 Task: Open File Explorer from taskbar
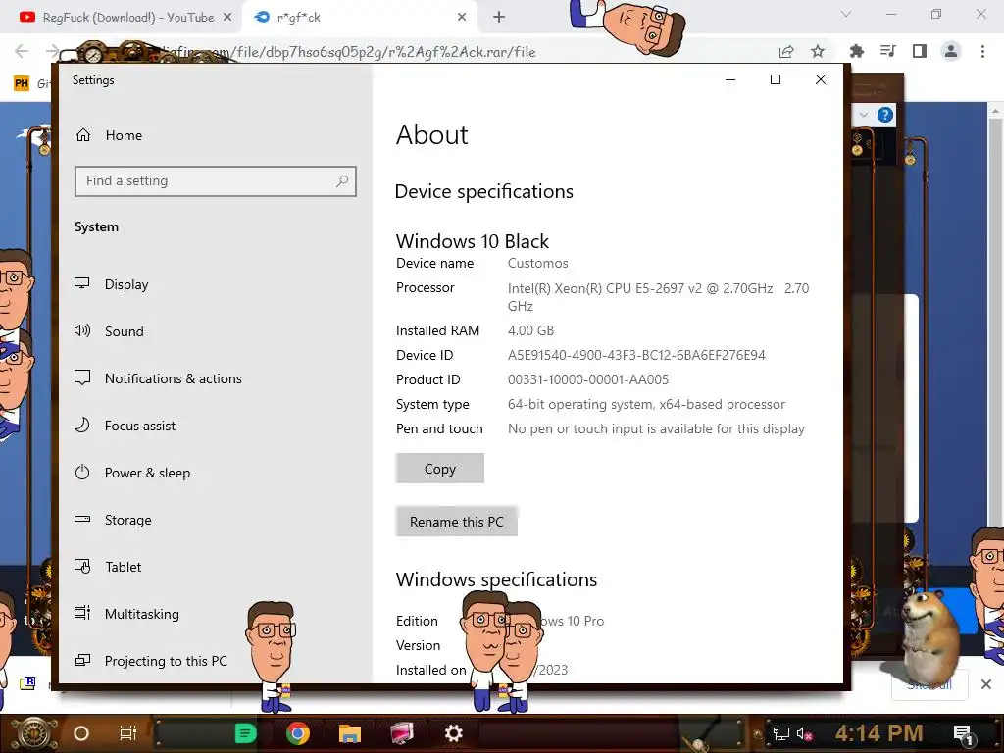[x=350, y=733]
